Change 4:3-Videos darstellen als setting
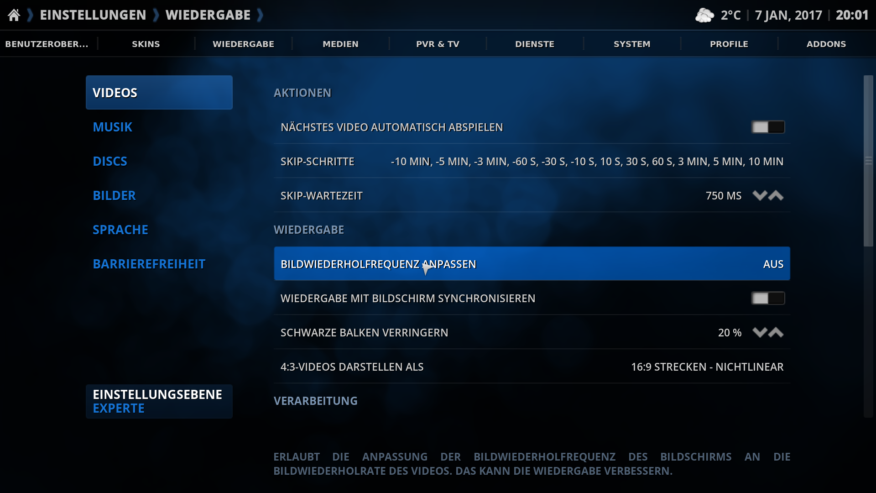Viewport: 876px width, 493px height. 532,367
